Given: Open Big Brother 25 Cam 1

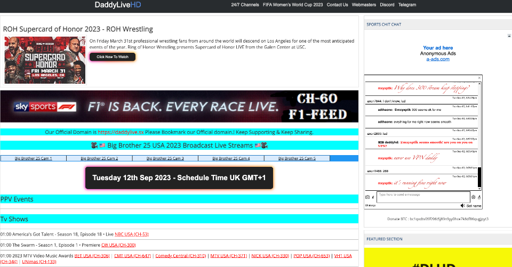Looking at the screenshot, I should [33, 158].
